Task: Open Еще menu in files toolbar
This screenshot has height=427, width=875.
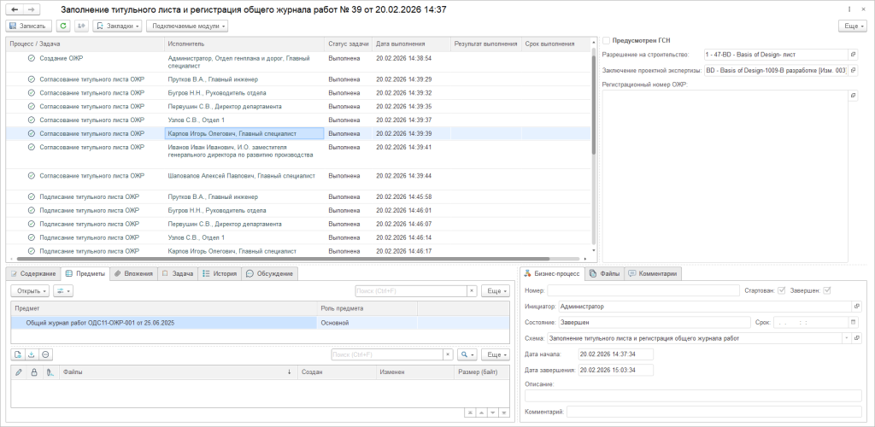Action: point(495,354)
